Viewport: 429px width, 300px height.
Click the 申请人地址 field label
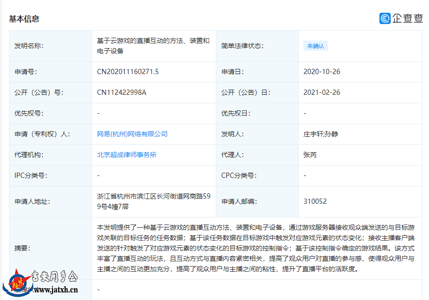32,201
